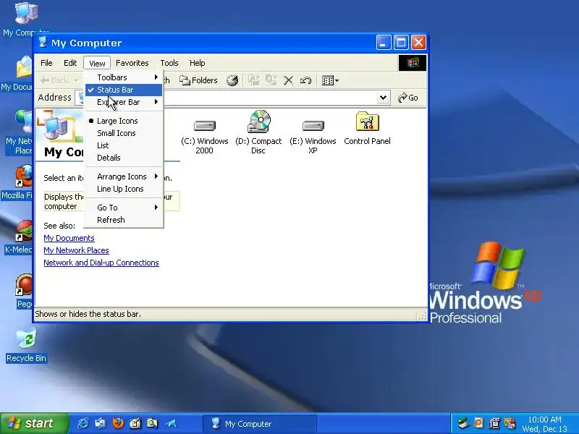This screenshot has width=579, height=434.
Task: Click the Folders toolbar button
Action: coord(198,80)
